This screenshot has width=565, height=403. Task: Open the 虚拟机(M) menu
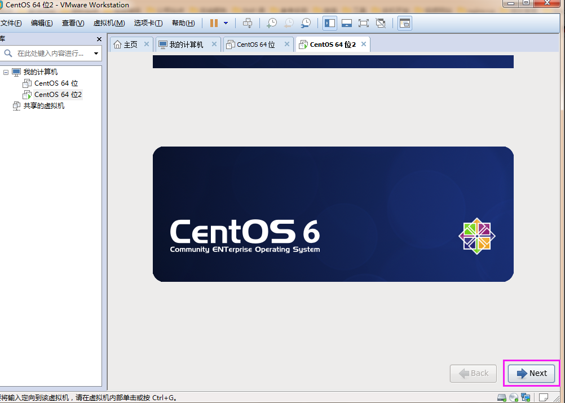pyautogui.click(x=109, y=23)
